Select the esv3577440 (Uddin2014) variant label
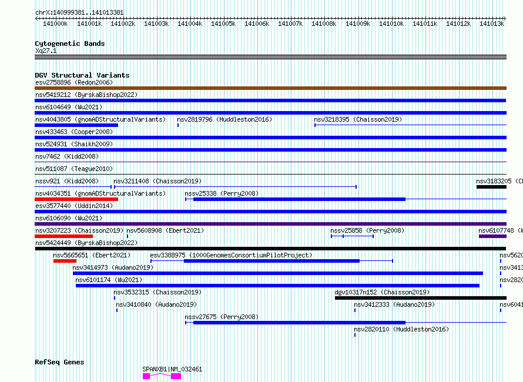This screenshot has width=523, height=382. (74, 206)
